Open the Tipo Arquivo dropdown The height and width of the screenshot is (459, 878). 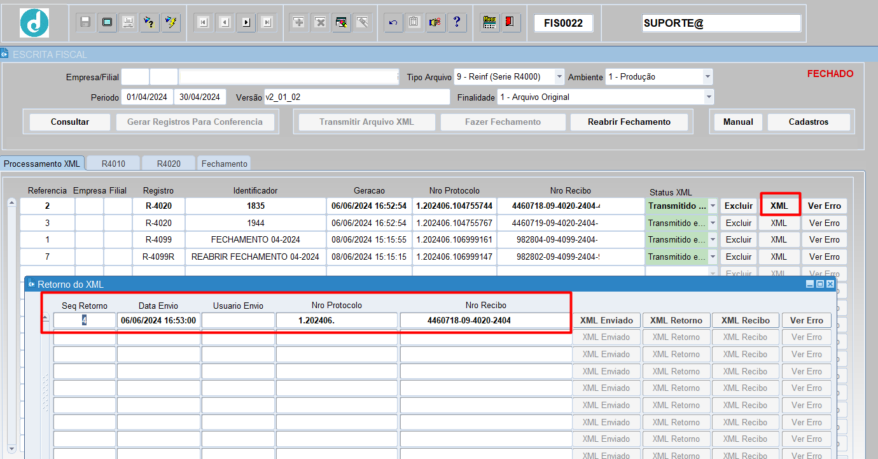559,77
